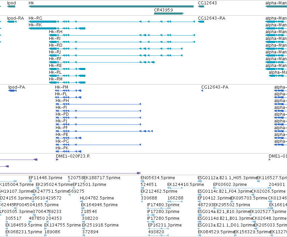Select the Hk-RF transcript label
This screenshot has height=237, width=287.
coord(55,59)
